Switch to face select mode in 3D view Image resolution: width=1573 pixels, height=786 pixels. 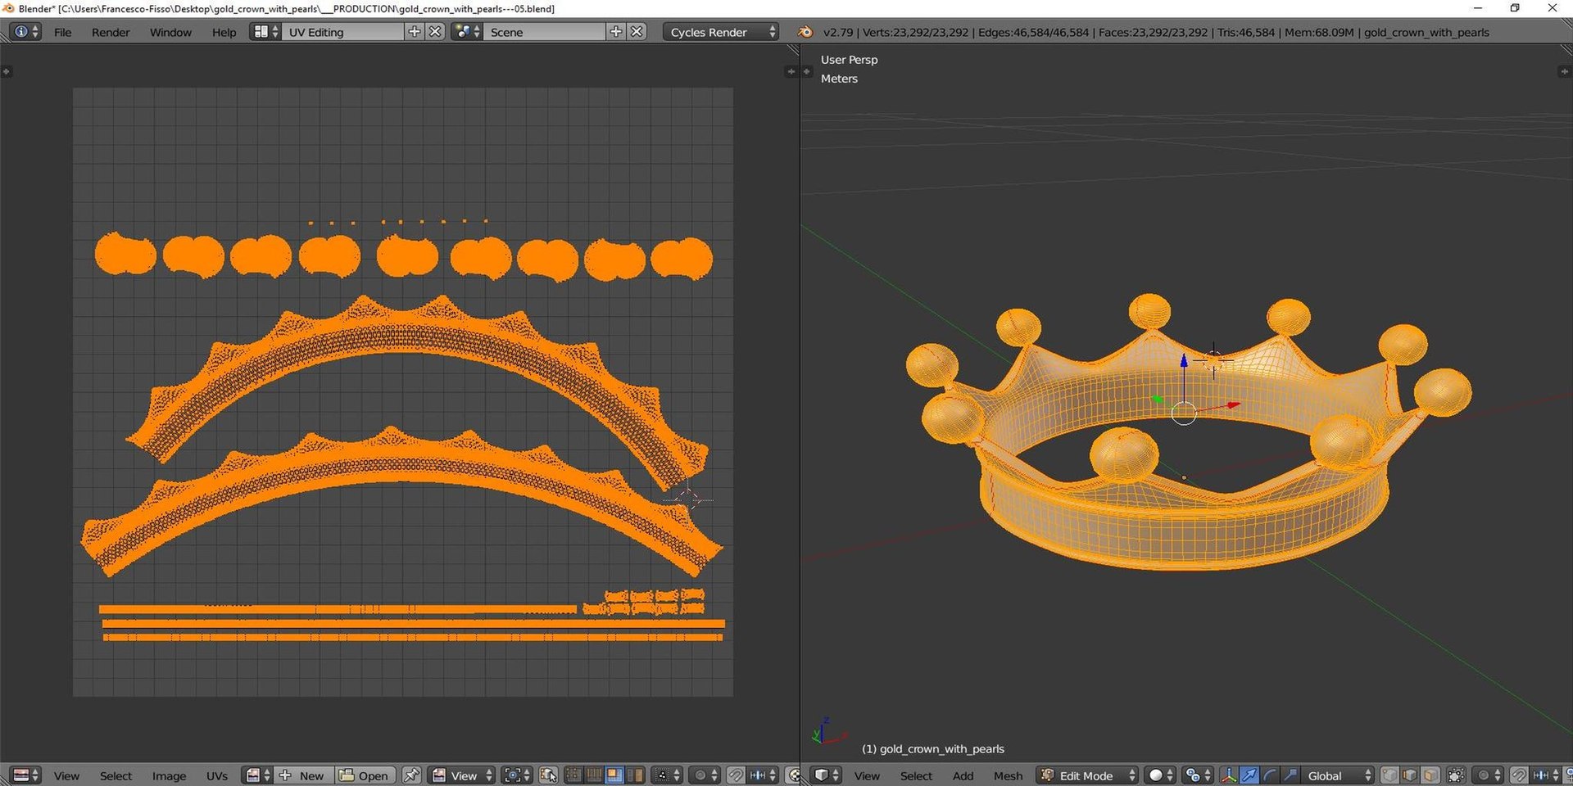(1430, 775)
